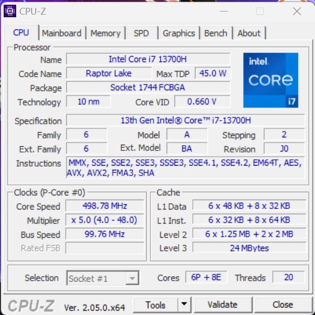Click the Revision value J0
Screen dimensions: 315x315
click(284, 148)
